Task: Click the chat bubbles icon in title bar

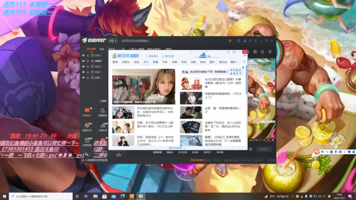Action: (245, 41)
